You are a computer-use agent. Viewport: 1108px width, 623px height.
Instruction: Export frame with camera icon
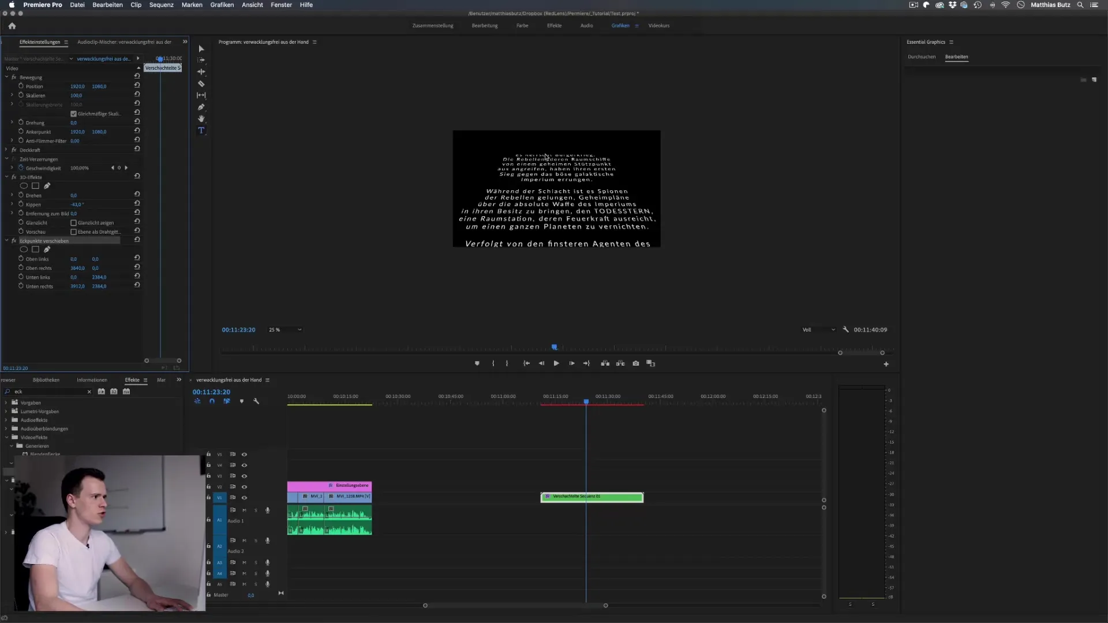click(635, 363)
